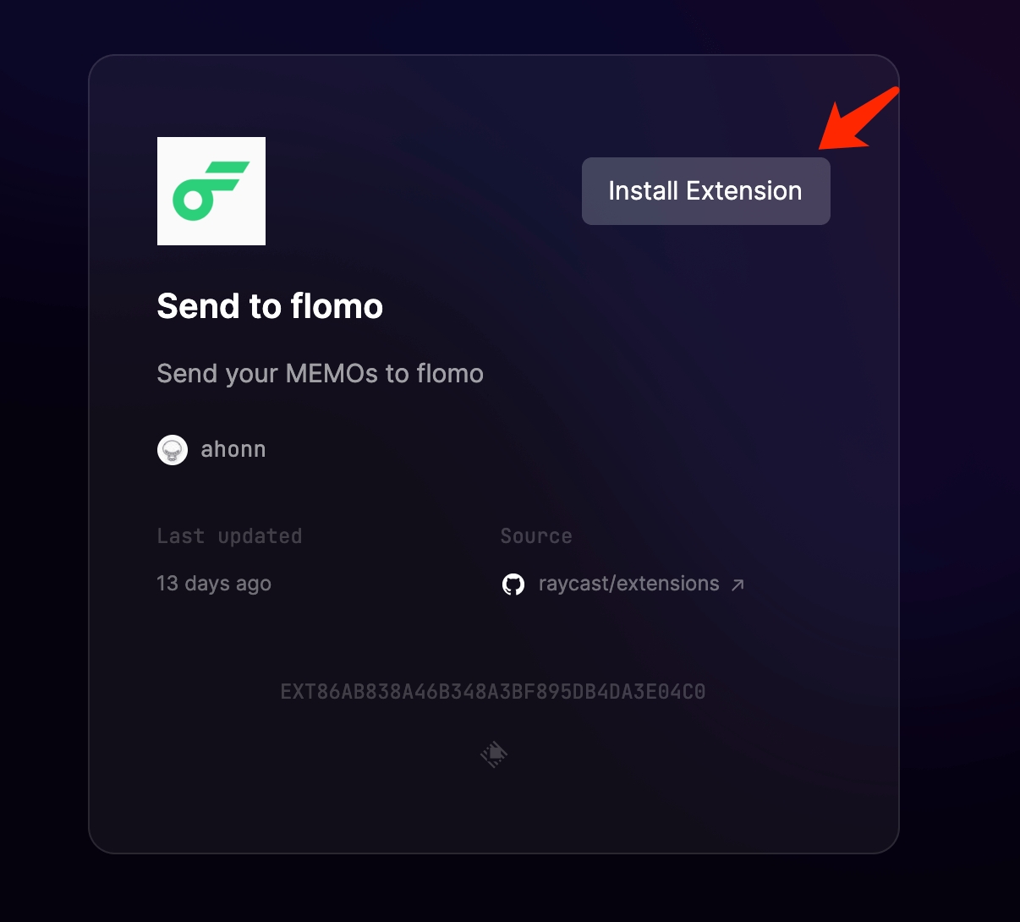Open the ahonn author profile name
Screen dimensions: 1020x922
click(233, 449)
